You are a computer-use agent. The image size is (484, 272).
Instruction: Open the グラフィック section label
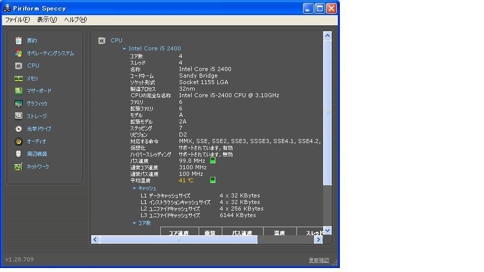tap(37, 104)
